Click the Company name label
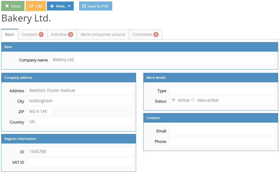Viewport: 280px width, 173px height. click(x=33, y=60)
